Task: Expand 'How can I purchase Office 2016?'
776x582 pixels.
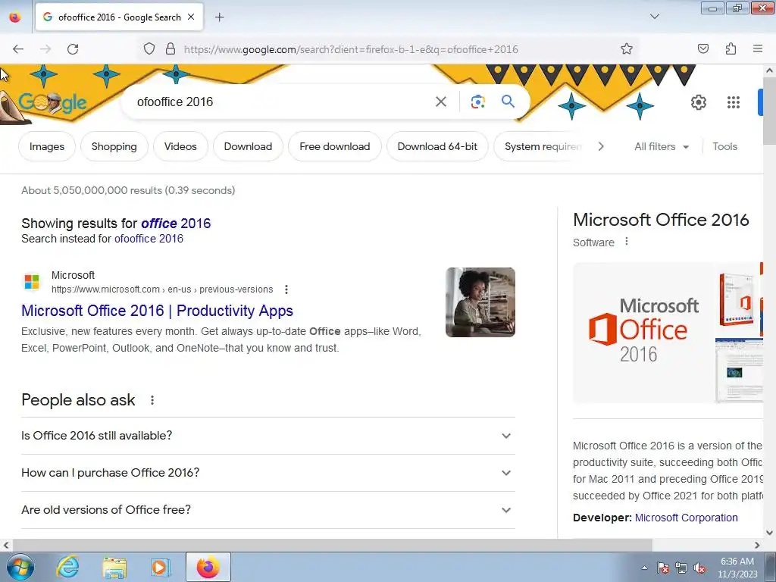Action: pos(268,473)
